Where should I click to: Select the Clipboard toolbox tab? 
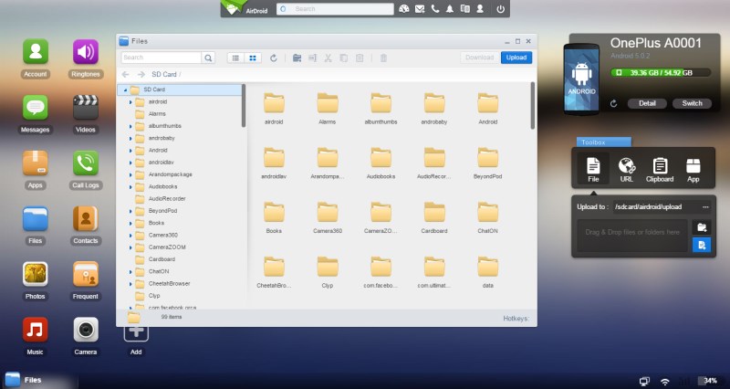pyautogui.click(x=660, y=169)
